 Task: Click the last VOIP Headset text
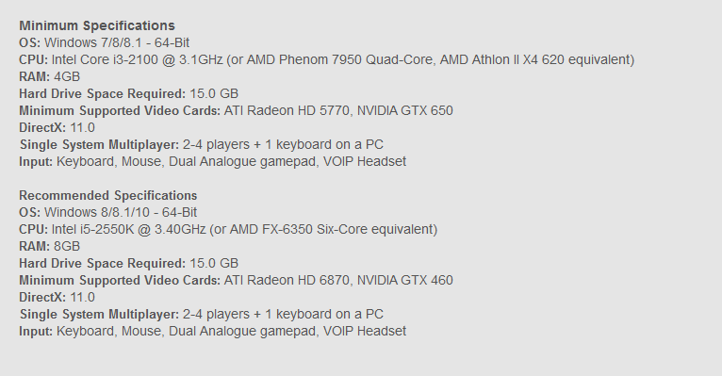pyautogui.click(x=365, y=332)
